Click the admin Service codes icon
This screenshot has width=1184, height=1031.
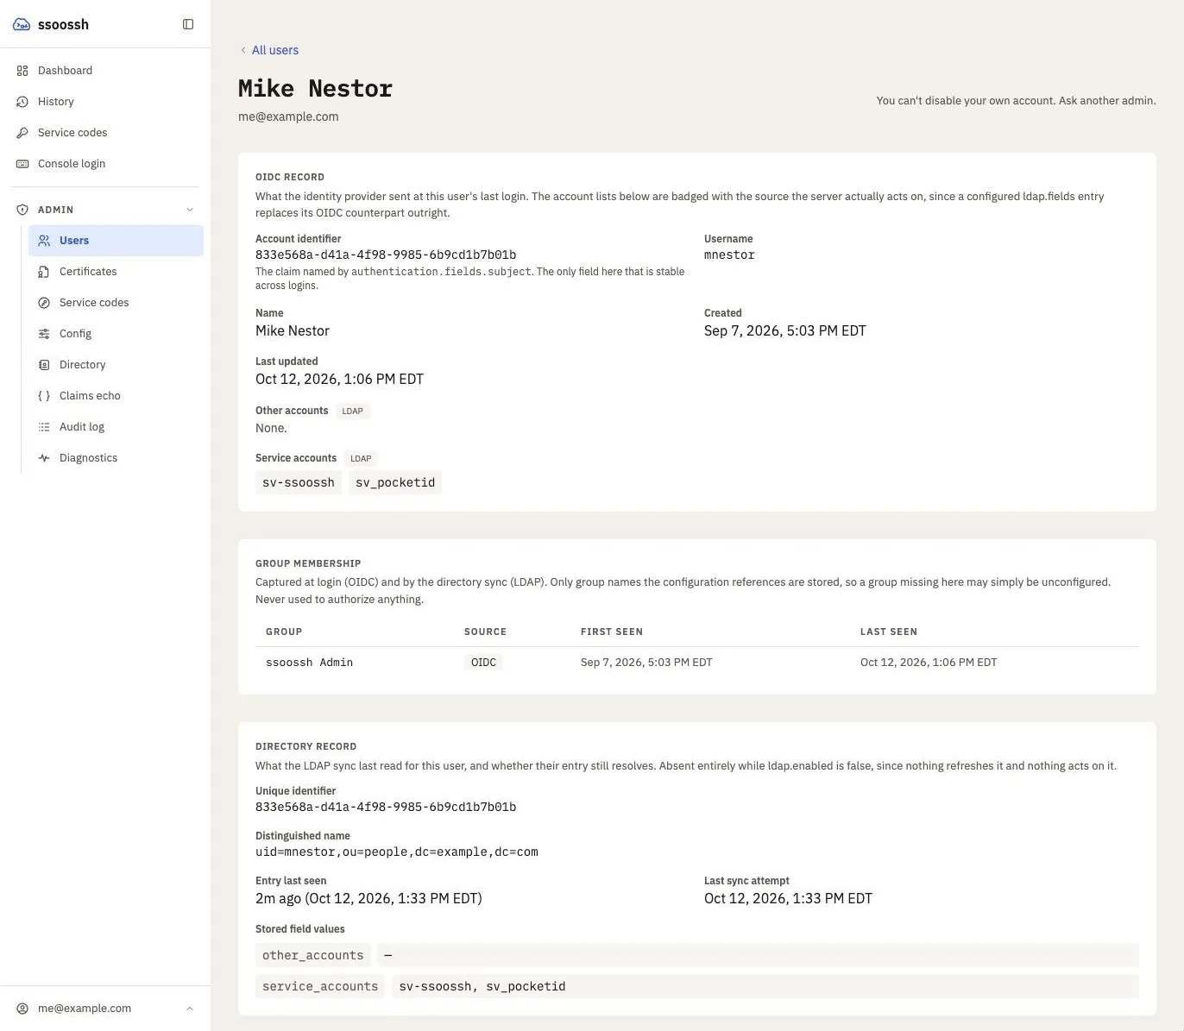click(44, 303)
